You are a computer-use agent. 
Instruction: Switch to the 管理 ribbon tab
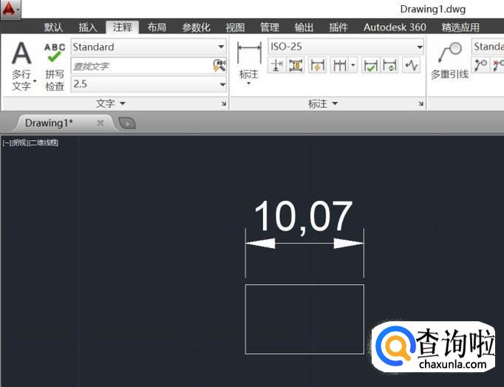tap(269, 27)
